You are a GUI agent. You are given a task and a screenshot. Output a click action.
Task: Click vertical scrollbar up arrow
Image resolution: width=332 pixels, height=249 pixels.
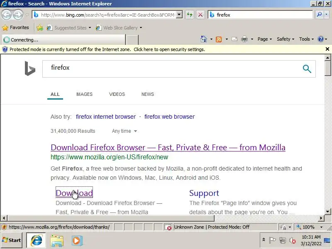[327, 57]
